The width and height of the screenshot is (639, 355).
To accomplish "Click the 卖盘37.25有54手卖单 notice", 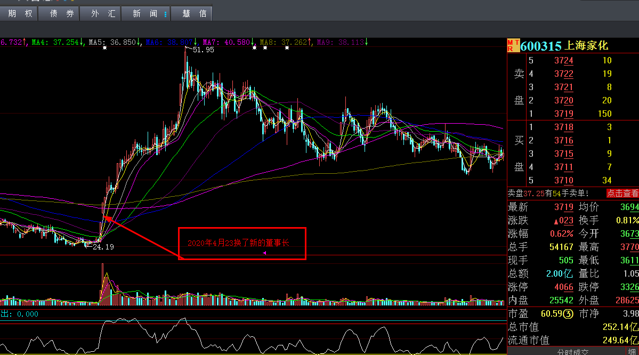I will coord(548,193).
